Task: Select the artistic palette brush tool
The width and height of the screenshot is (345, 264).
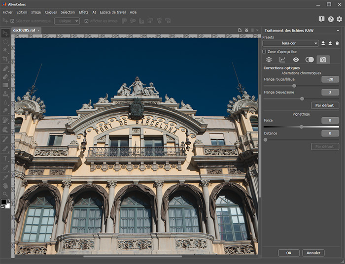Action: coord(5,120)
